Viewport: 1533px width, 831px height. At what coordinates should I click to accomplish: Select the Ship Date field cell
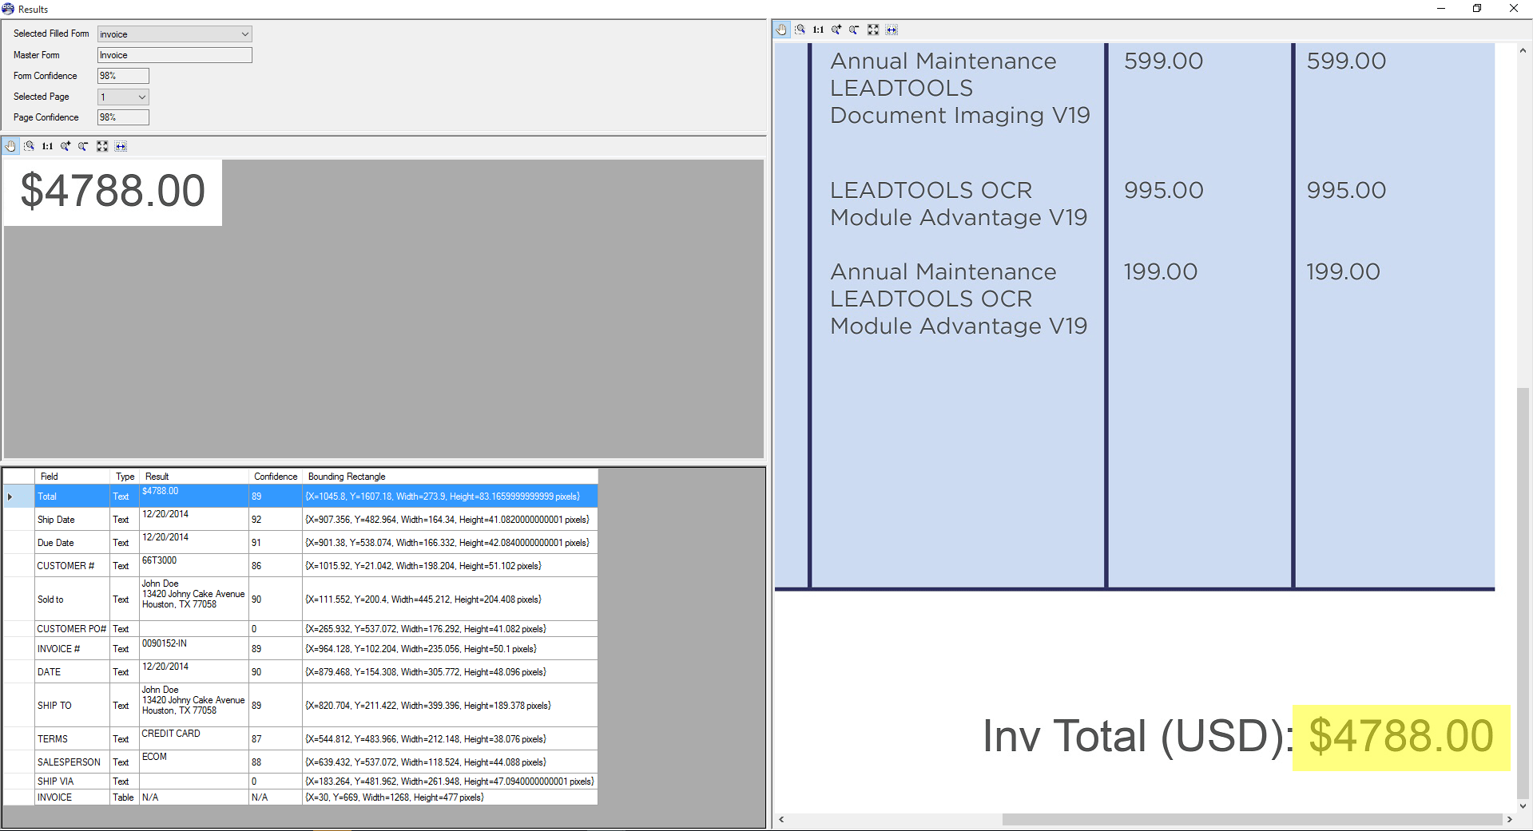tap(72, 520)
